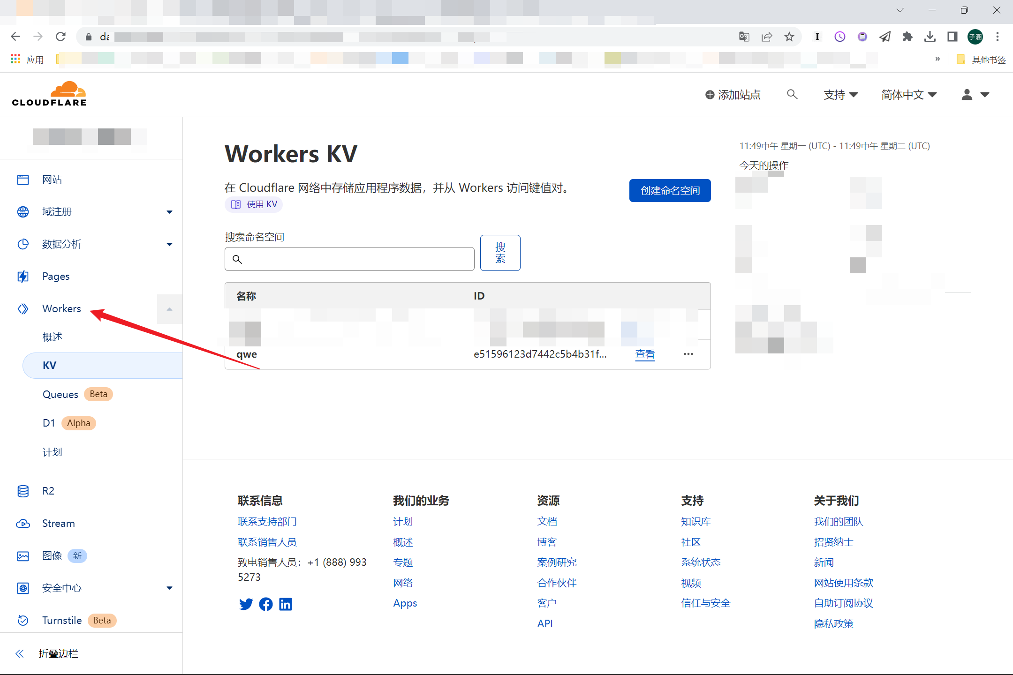Click the Cloudflare logo
Image resolution: width=1013 pixels, height=675 pixels.
click(49, 94)
